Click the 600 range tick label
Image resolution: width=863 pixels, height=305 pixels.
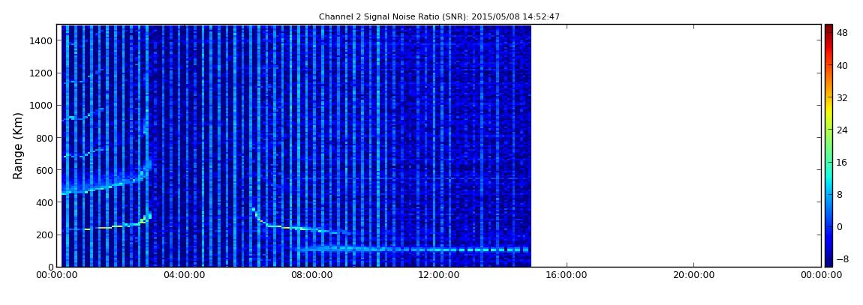tap(44, 170)
